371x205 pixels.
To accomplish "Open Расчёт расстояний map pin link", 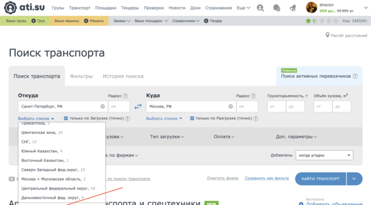I will click(346, 36).
